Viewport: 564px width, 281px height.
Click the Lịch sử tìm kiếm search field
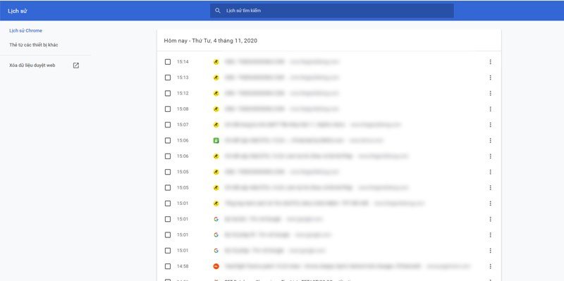click(x=331, y=11)
